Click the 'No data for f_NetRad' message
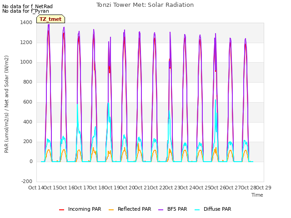The width and height of the screenshot is (291, 218). pyautogui.click(x=27, y=6)
